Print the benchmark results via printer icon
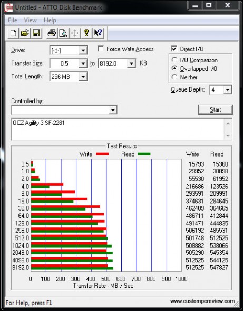243x311 pixels. (x=52, y=33)
